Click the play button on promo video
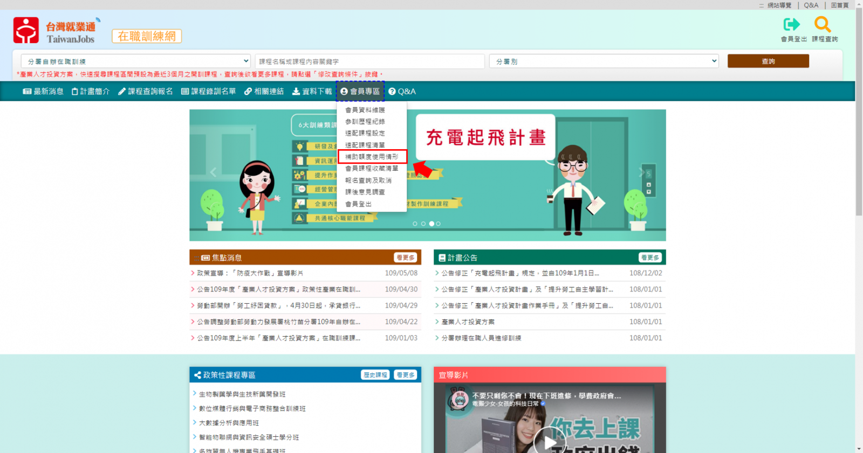 549,441
